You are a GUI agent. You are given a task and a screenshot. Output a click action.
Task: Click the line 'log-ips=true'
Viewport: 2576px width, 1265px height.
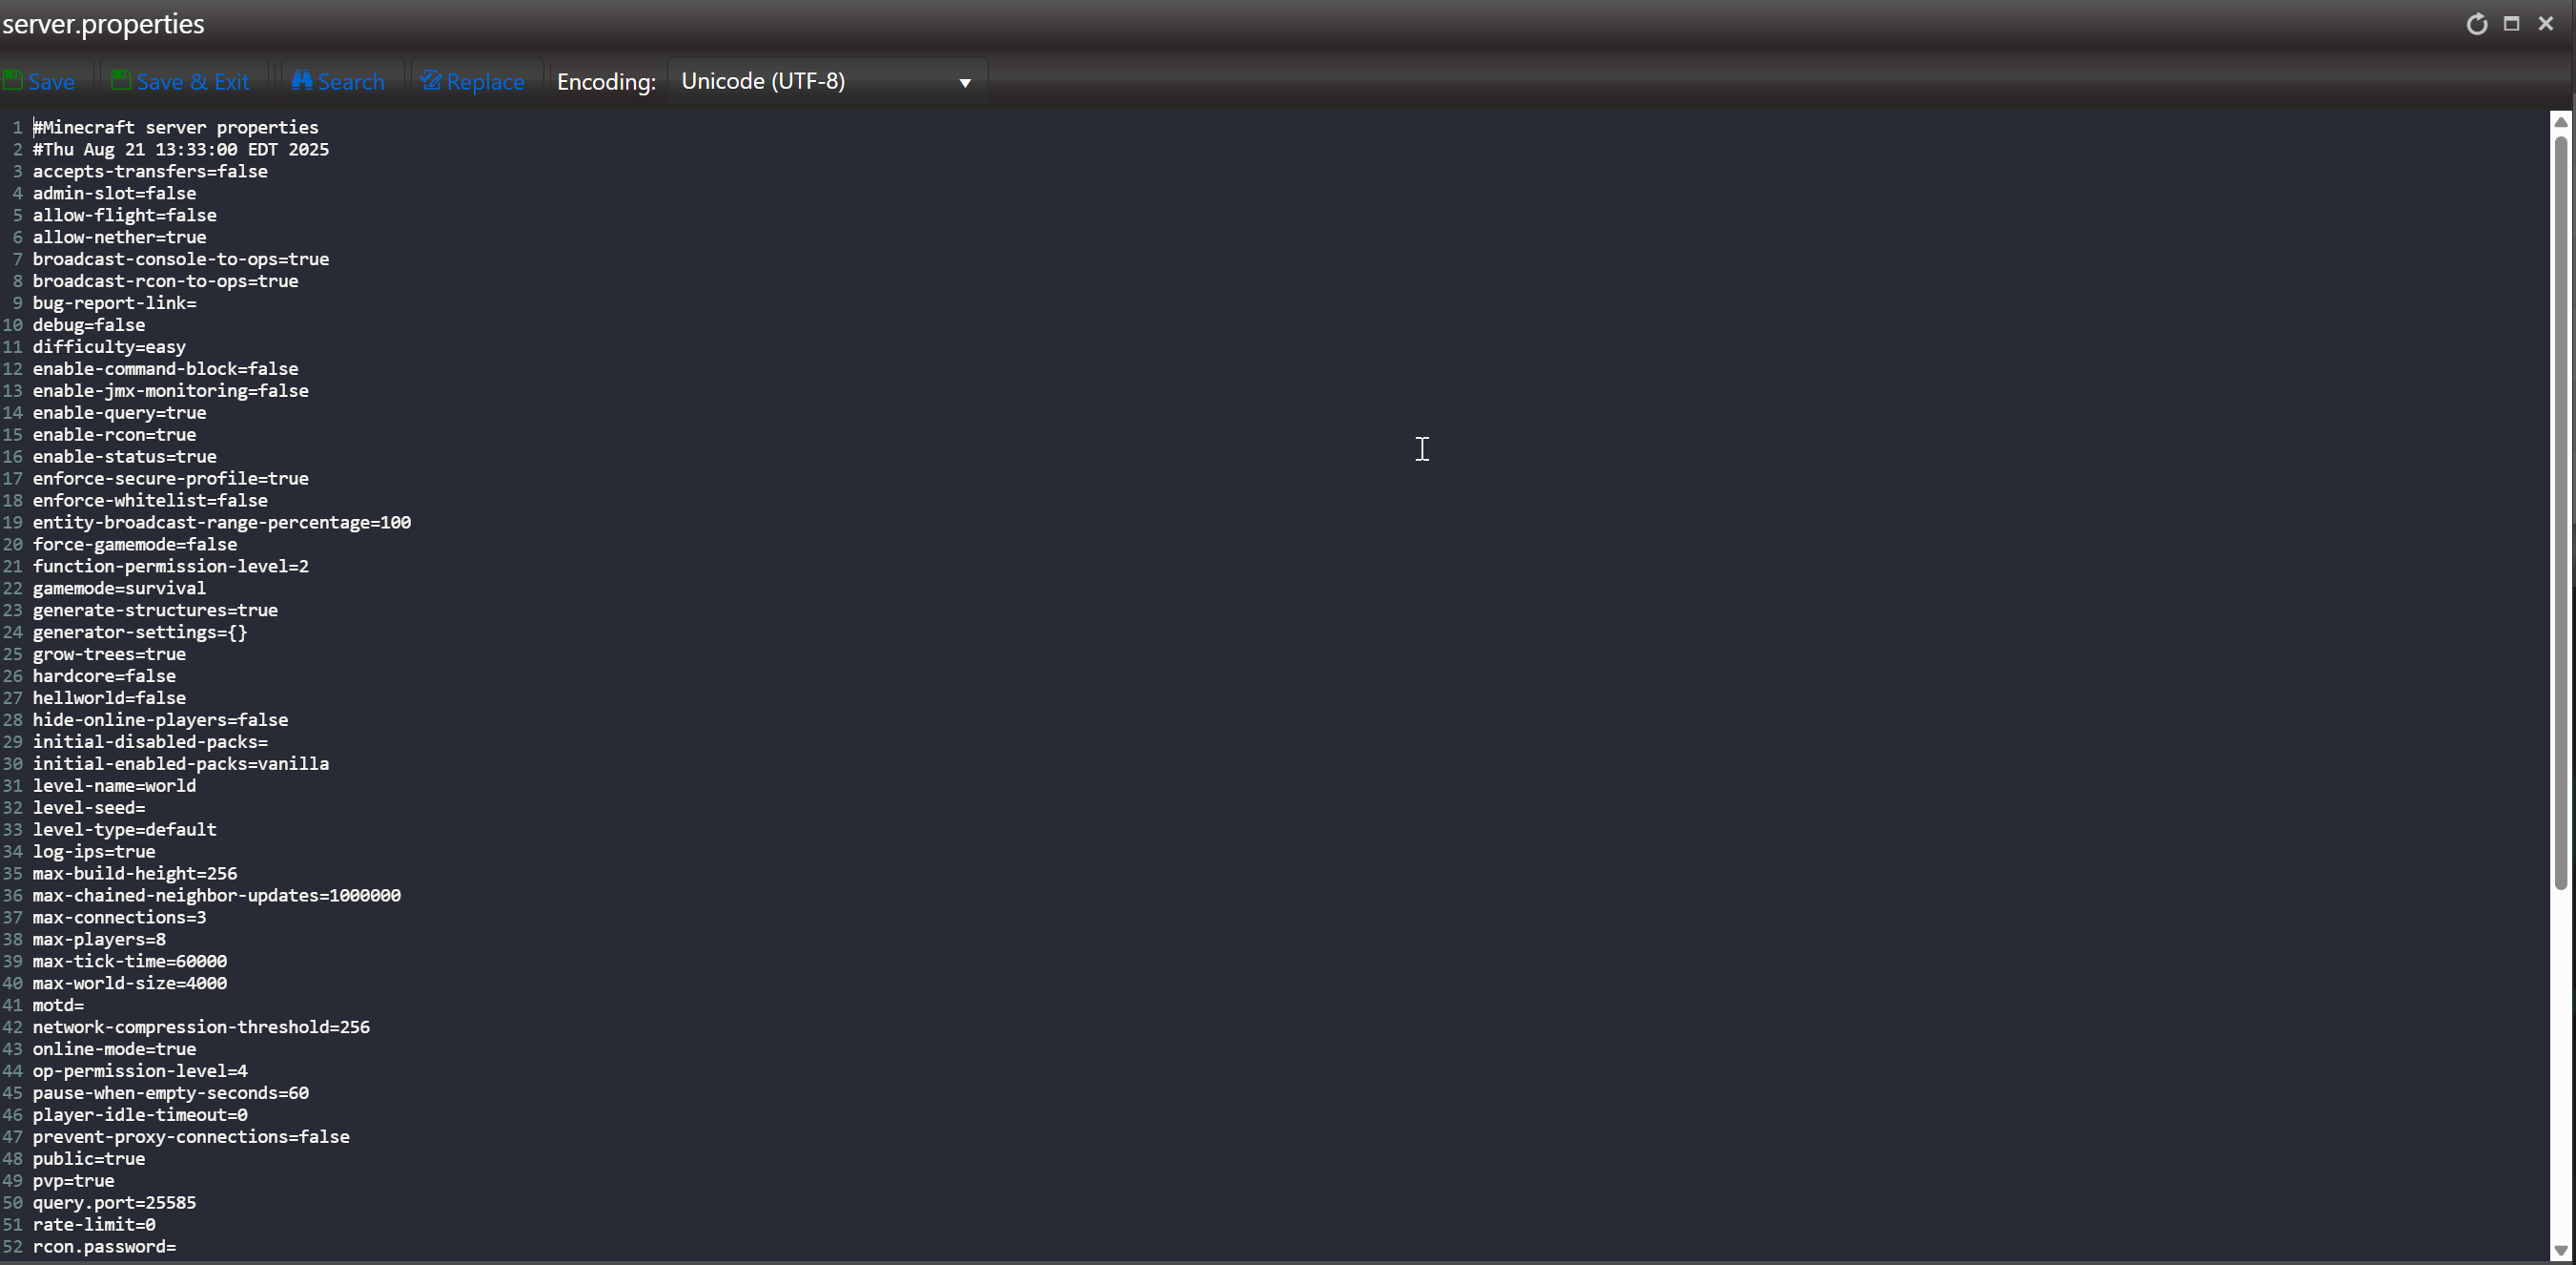[94, 852]
